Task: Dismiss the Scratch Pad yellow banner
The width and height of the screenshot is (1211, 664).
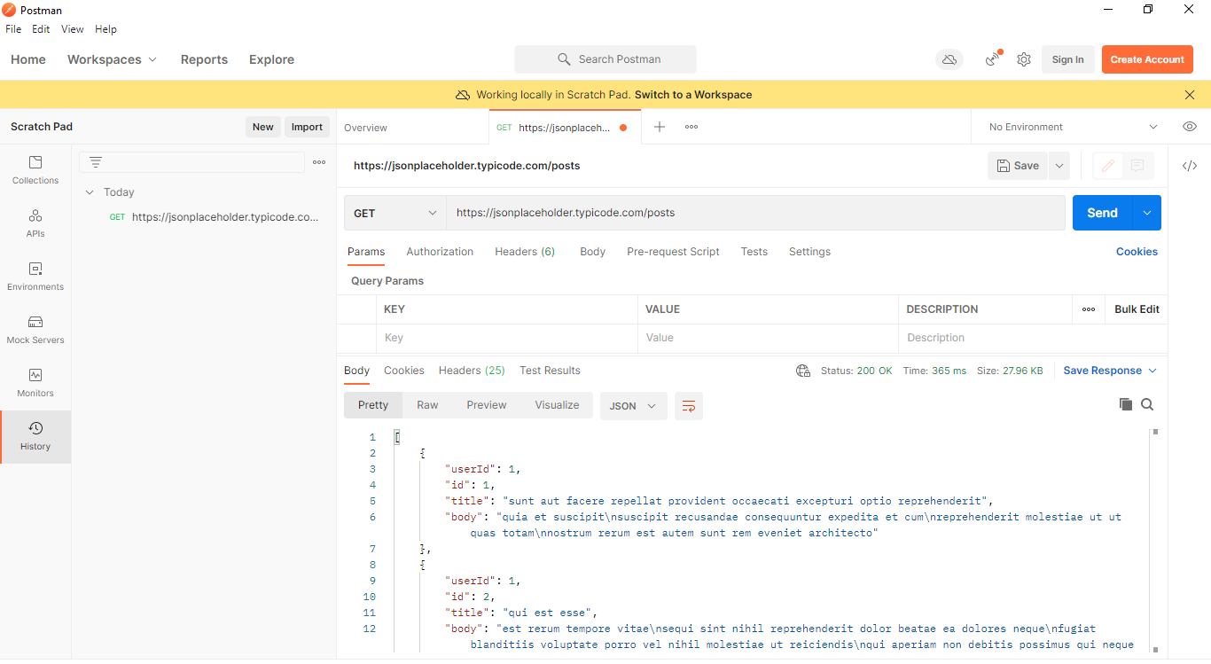Action: (x=1190, y=95)
